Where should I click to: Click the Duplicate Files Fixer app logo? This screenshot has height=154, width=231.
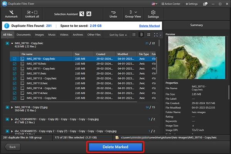(4, 4)
